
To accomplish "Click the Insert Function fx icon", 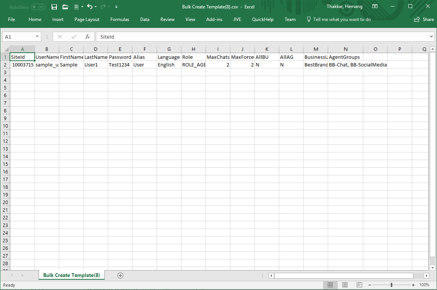I will (87, 37).
